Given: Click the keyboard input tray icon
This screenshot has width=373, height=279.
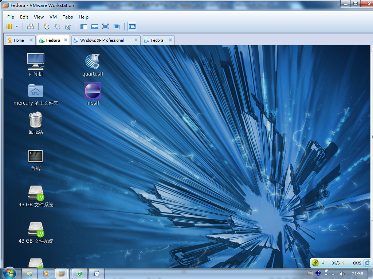Looking at the screenshot, I should [310, 274].
